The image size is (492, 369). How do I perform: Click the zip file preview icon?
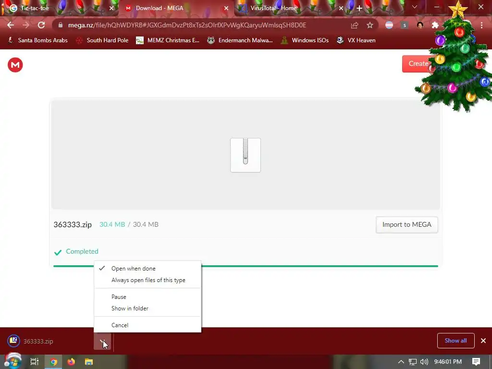coord(246,155)
